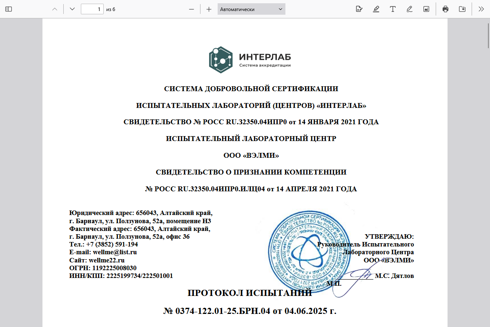Zoom out with the minus button
Image resolution: width=490 pixels, height=327 pixels.
coord(191,9)
